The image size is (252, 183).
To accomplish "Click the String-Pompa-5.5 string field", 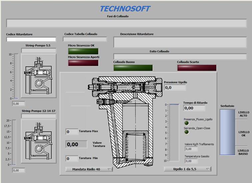I will (x=39, y=51).
